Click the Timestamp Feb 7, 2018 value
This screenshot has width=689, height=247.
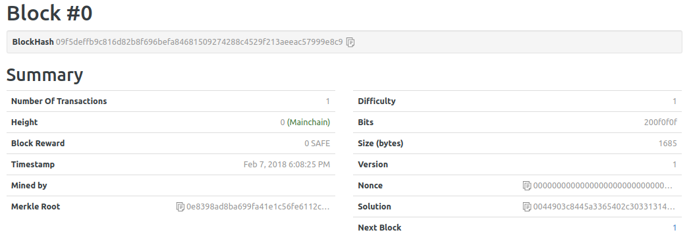[x=287, y=165]
